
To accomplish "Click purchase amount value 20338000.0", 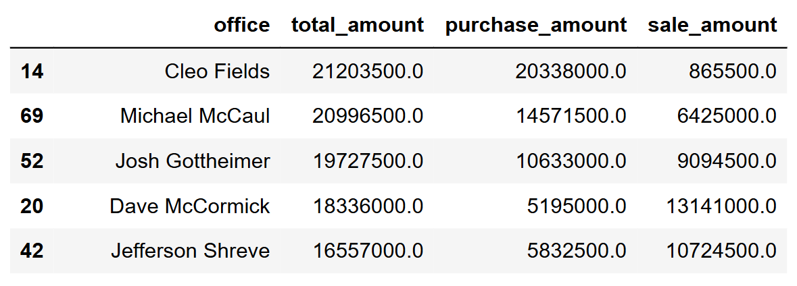I will click(571, 71).
